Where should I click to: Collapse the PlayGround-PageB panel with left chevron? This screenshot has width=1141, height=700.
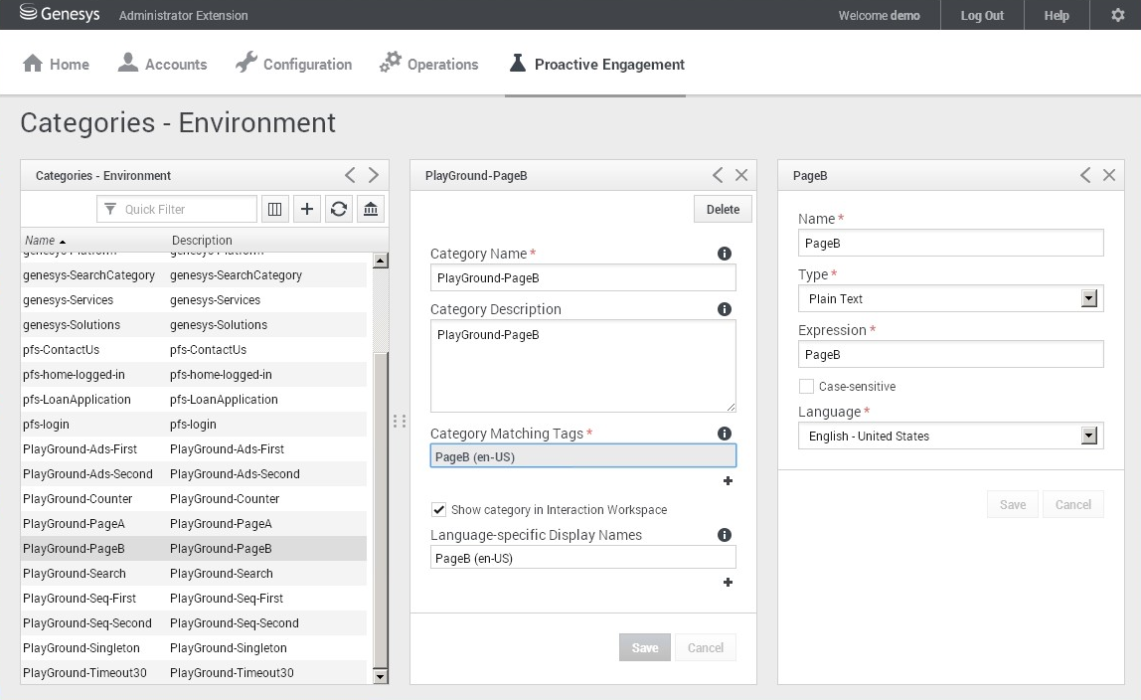tap(718, 175)
